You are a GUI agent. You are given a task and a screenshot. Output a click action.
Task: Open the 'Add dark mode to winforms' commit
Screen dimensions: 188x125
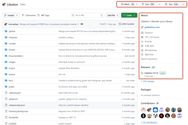pyautogui.click(x=72, y=62)
